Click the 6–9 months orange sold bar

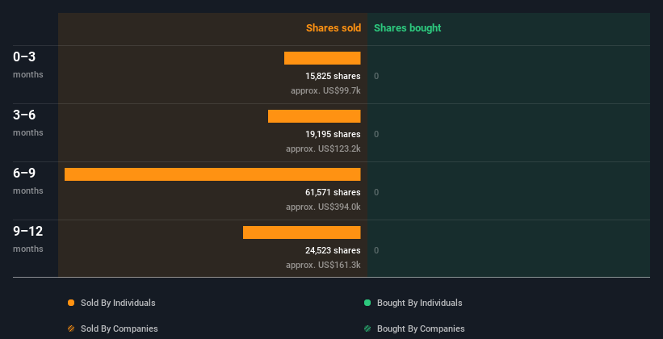pos(212,174)
